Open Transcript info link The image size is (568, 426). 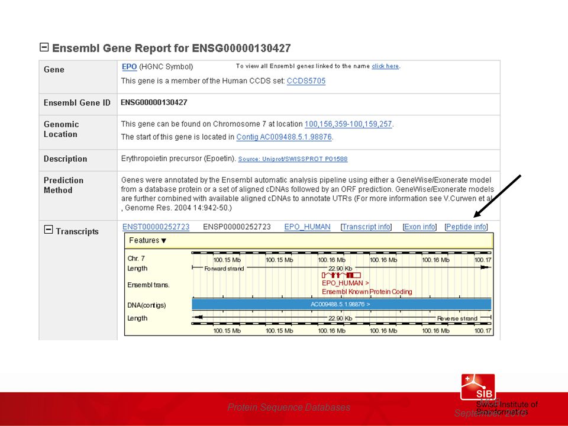tap(366, 227)
